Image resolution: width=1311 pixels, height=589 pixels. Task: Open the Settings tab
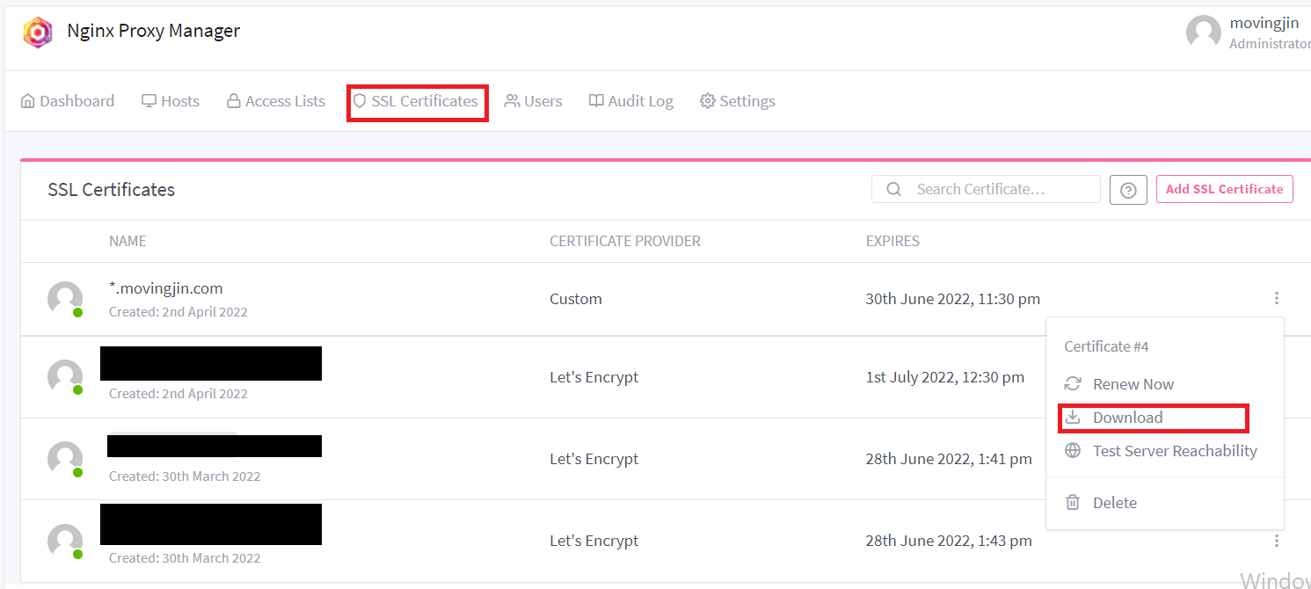(738, 101)
